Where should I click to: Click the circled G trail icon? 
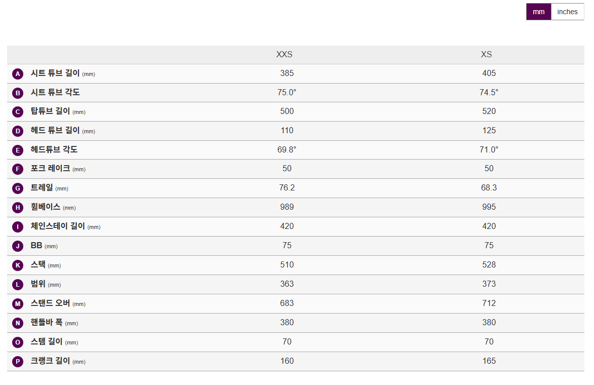(18, 188)
